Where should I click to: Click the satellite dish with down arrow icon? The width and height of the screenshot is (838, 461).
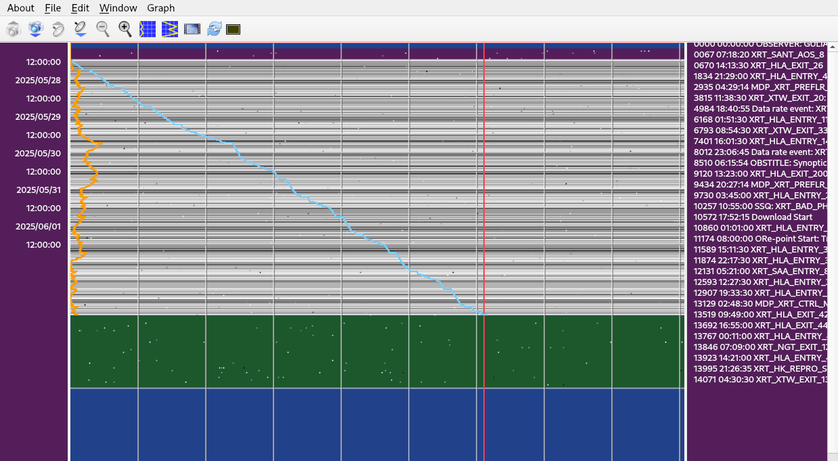(81, 29)
